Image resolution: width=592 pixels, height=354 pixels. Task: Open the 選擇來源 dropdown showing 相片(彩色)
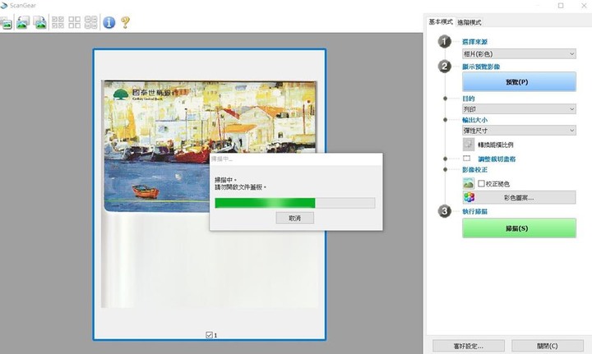coord(519,54)
